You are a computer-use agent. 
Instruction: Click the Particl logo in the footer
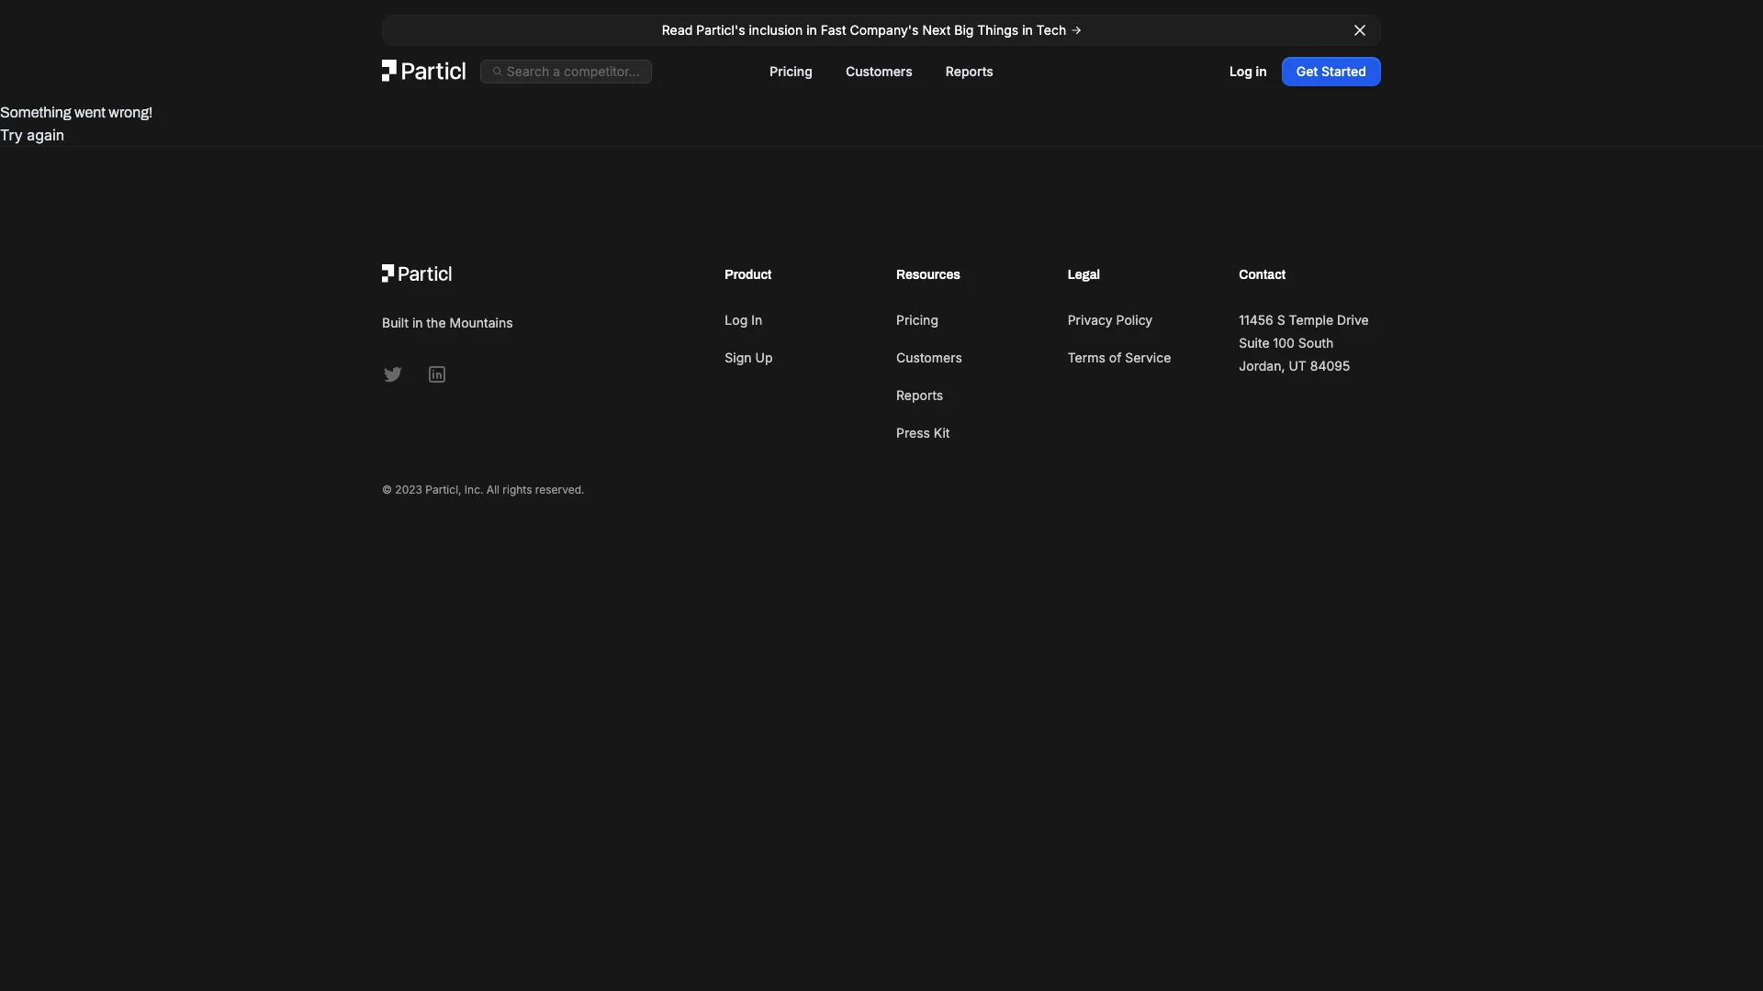417,273
